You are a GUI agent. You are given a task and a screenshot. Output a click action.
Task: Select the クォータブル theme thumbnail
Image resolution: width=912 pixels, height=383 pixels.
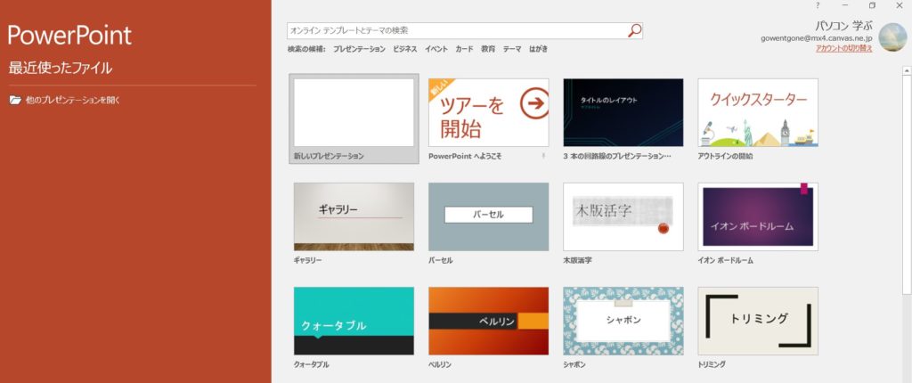point(354,321)
